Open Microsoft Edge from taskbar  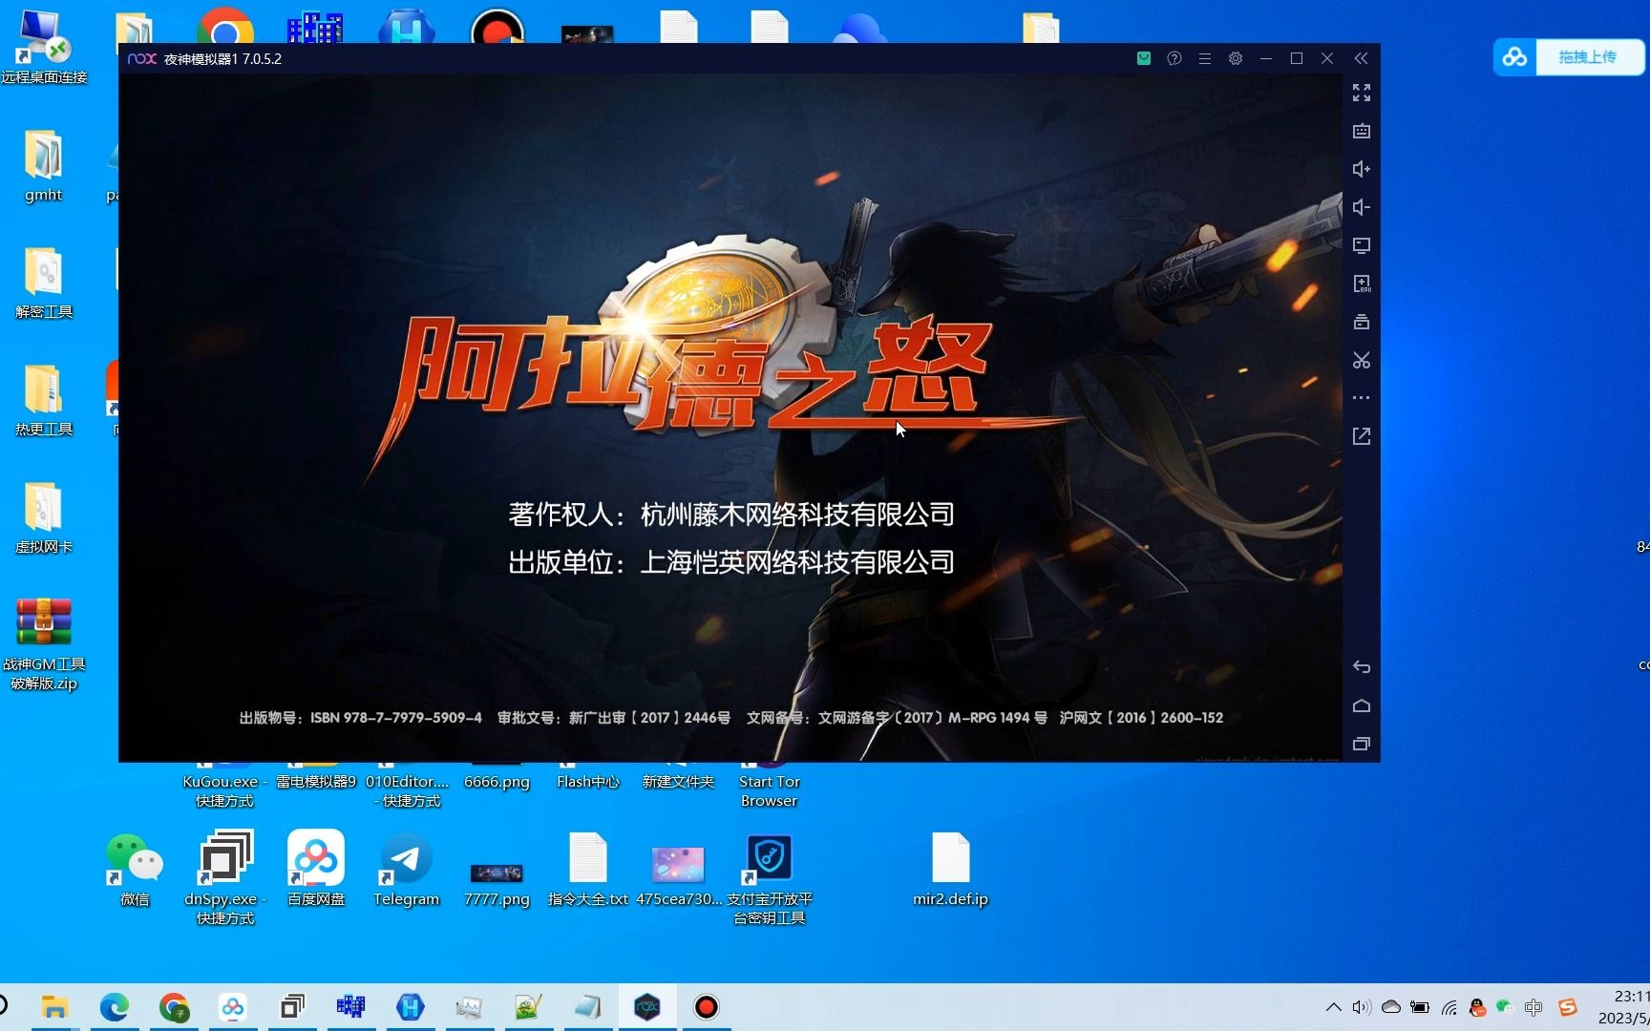tap(114, 1007)
